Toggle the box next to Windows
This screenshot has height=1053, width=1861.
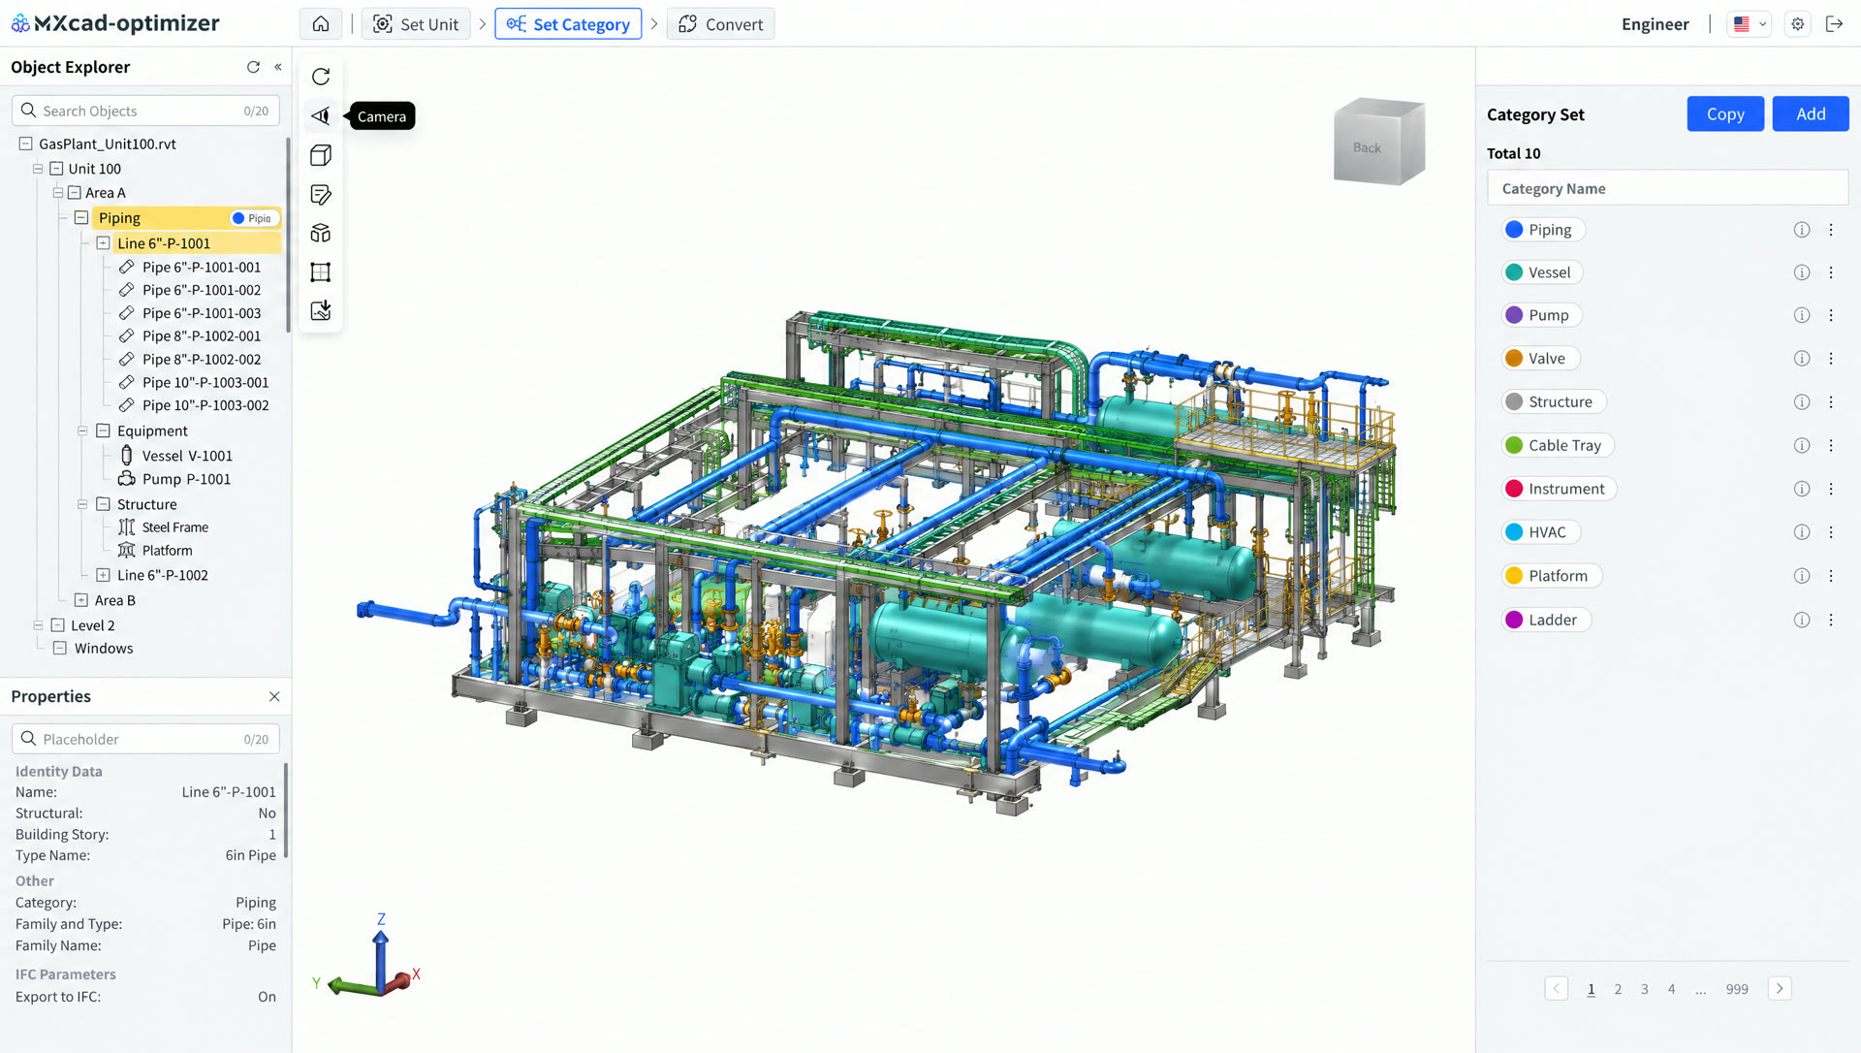[60, 648]
